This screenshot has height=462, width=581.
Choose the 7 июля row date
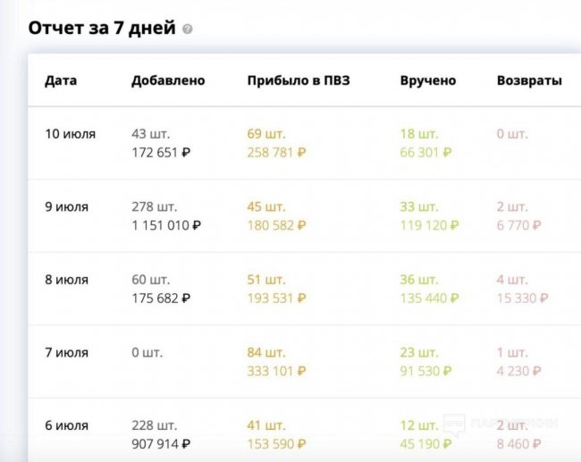tap(67, 353)
